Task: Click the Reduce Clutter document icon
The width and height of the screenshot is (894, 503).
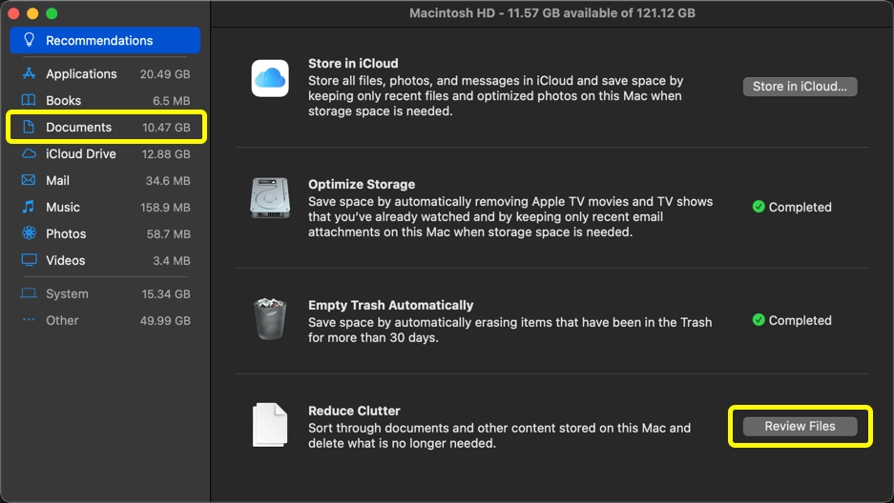Action: coord(269,425)
